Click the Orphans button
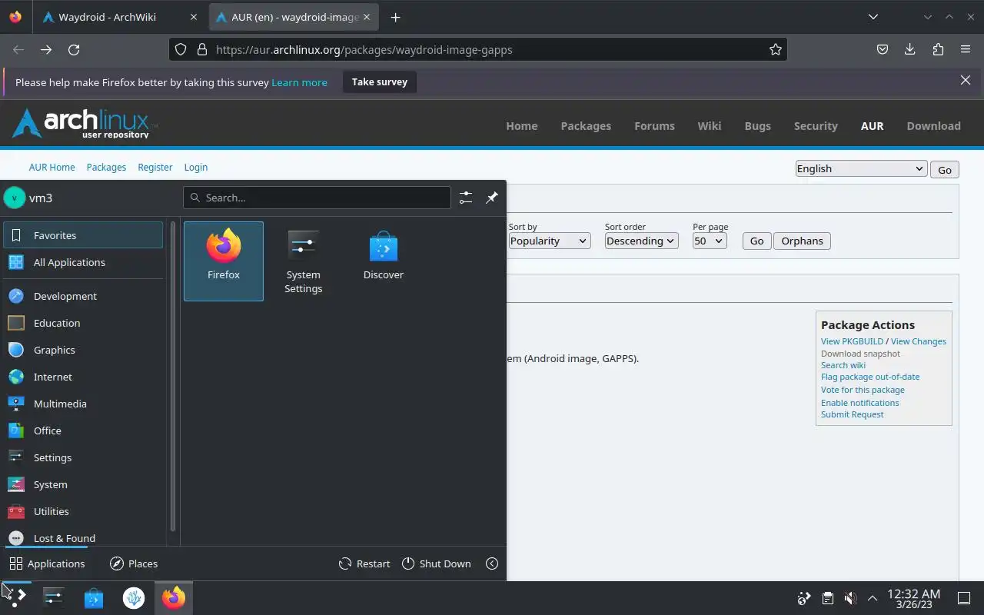984x615 pixels. (802, 241)
